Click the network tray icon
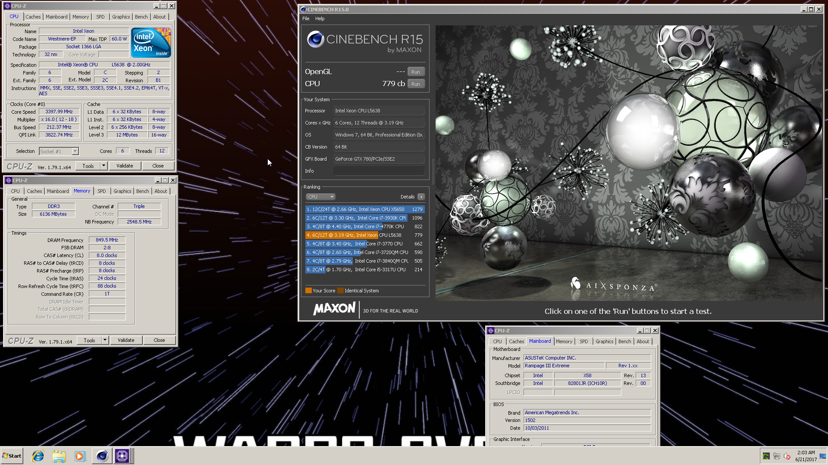Viewport: 828px width, 465px height. tap(777, 456)
